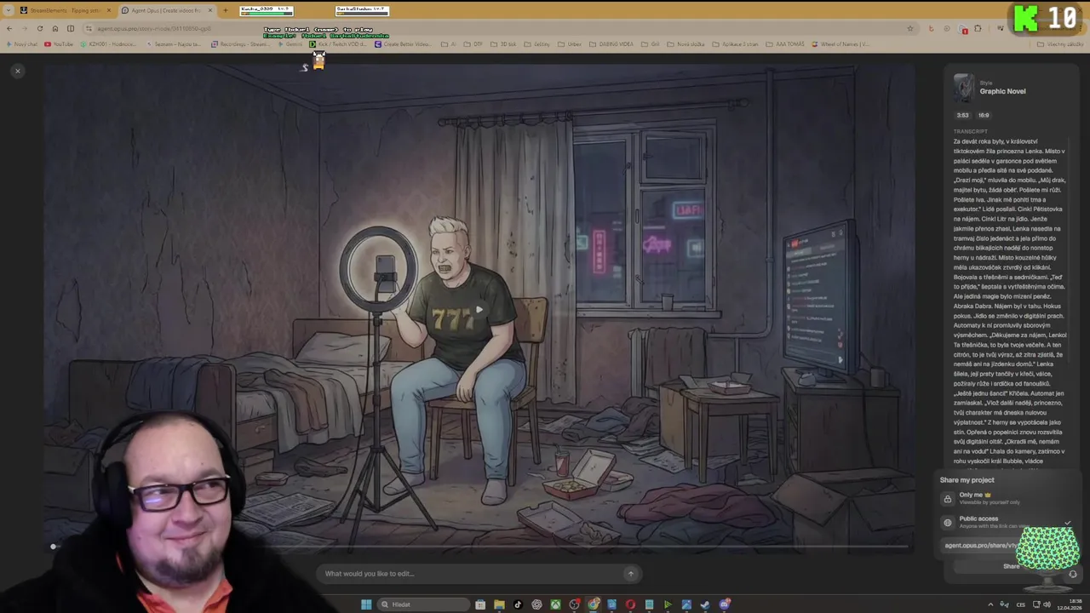Click the browser back arrow
This screenshot has height=613, width=1090.
[x=9, y=28]
